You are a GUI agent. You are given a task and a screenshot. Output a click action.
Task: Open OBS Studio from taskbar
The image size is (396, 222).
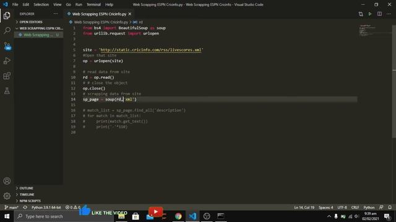coord(207,216)
